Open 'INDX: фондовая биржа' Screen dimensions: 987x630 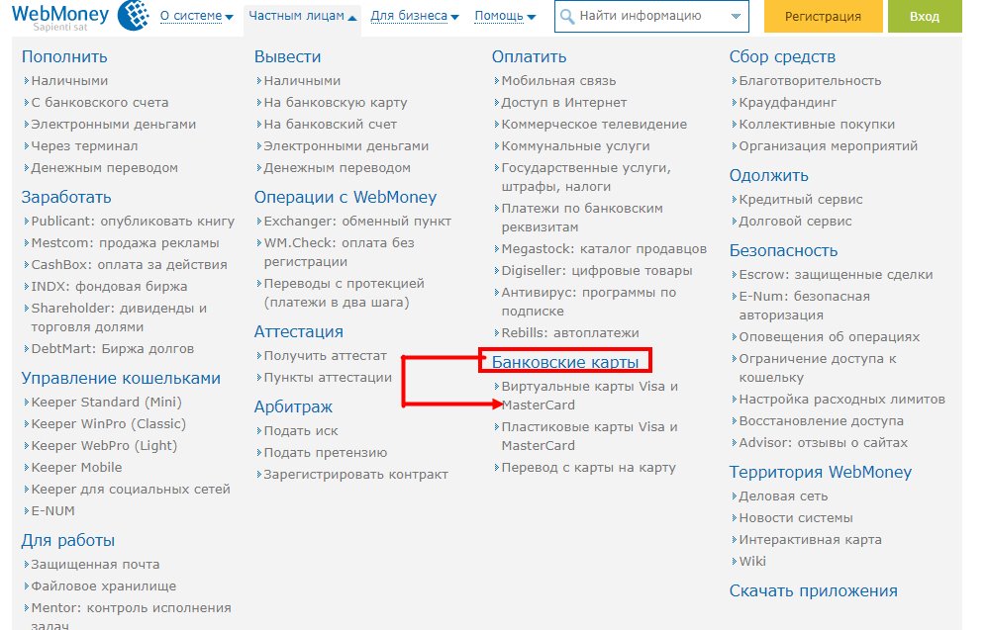[x=110, y=287]
